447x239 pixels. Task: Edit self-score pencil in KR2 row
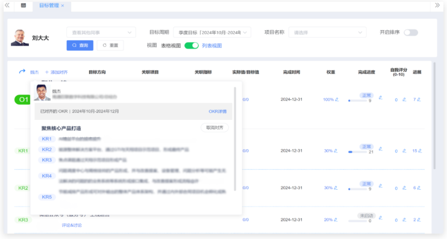point(404,188)
